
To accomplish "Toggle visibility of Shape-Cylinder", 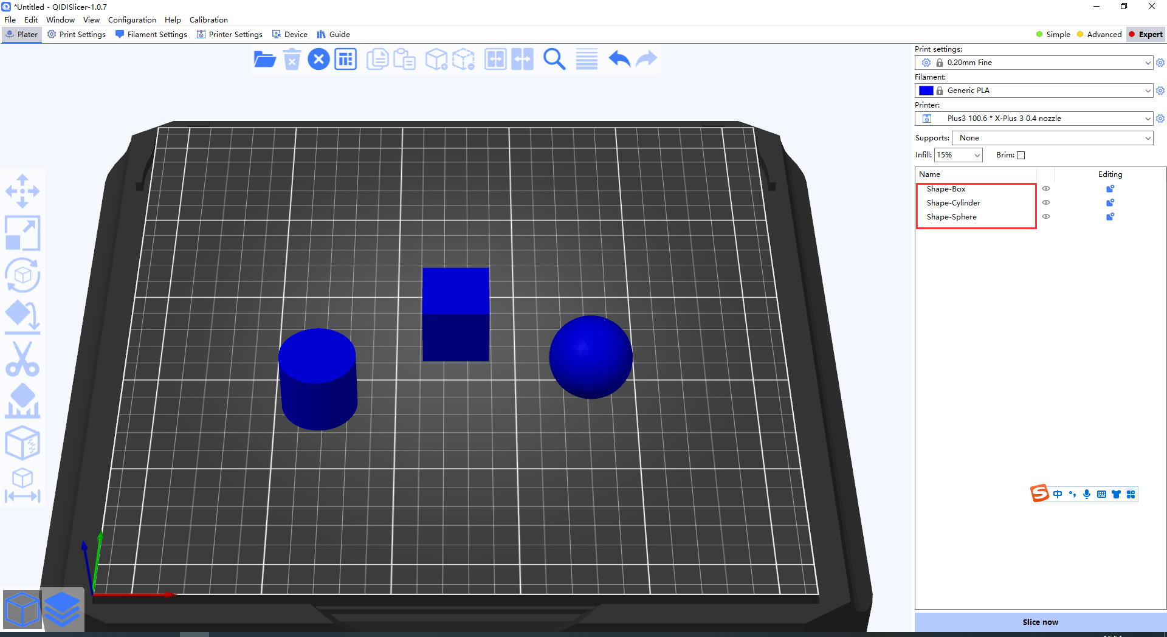I will (1047, 202).
